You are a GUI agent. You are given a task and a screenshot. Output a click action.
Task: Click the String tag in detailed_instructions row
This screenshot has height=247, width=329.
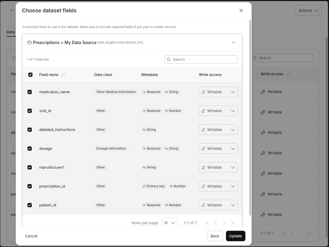click(x=149, y=129)
